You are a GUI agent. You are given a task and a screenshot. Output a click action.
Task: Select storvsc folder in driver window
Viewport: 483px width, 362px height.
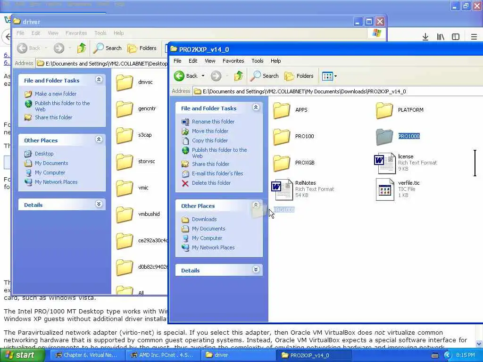pos(135,161)
